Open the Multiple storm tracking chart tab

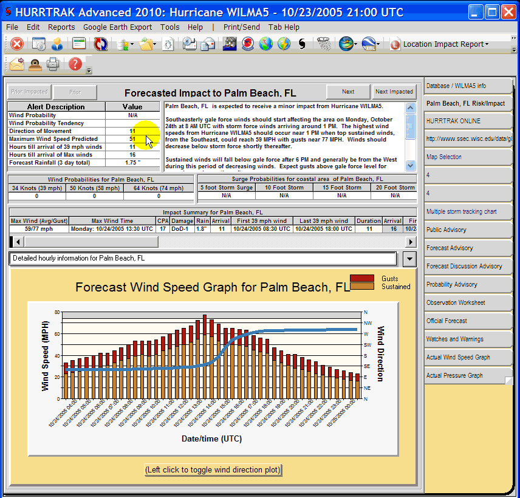tap(468, 211)
